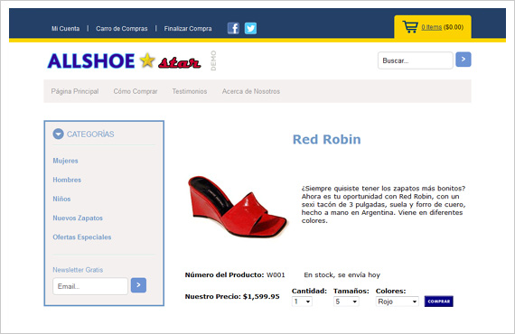This screenshot has width=515, height=334.
Task: Click the Buscar search field
Action: tap(416, 60)
